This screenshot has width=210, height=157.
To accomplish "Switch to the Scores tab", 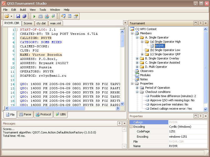I will coord(28,23).
